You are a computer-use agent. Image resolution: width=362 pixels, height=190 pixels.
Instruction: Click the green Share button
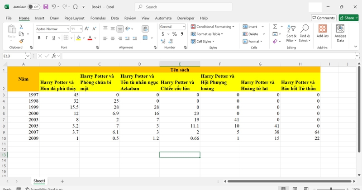point(348,18)
